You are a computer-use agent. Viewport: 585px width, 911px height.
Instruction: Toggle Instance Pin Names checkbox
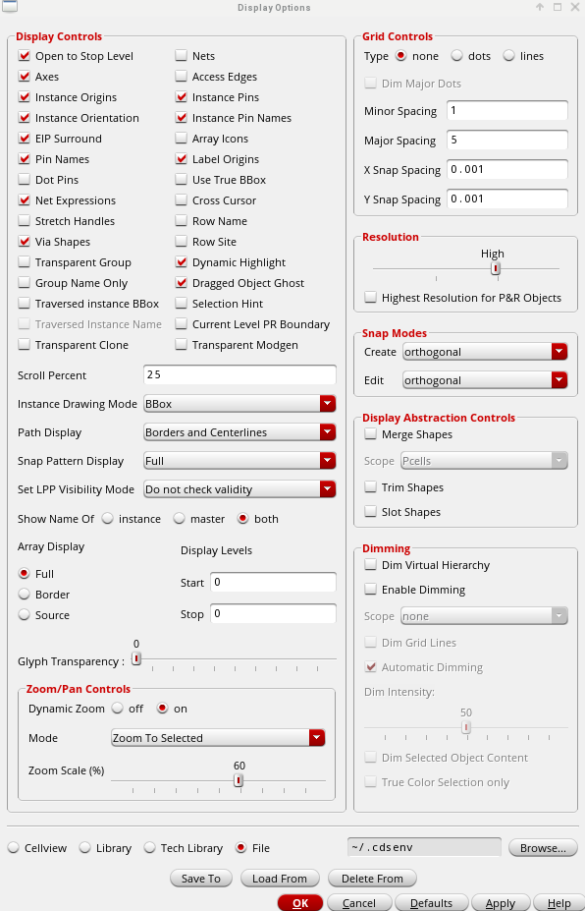[181, 118]
